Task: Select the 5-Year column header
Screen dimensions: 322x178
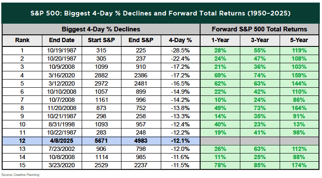Action: pos(300,40)
